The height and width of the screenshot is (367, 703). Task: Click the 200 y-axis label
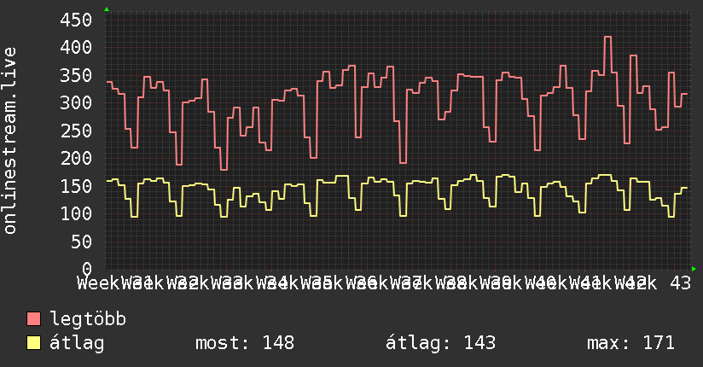76,158
